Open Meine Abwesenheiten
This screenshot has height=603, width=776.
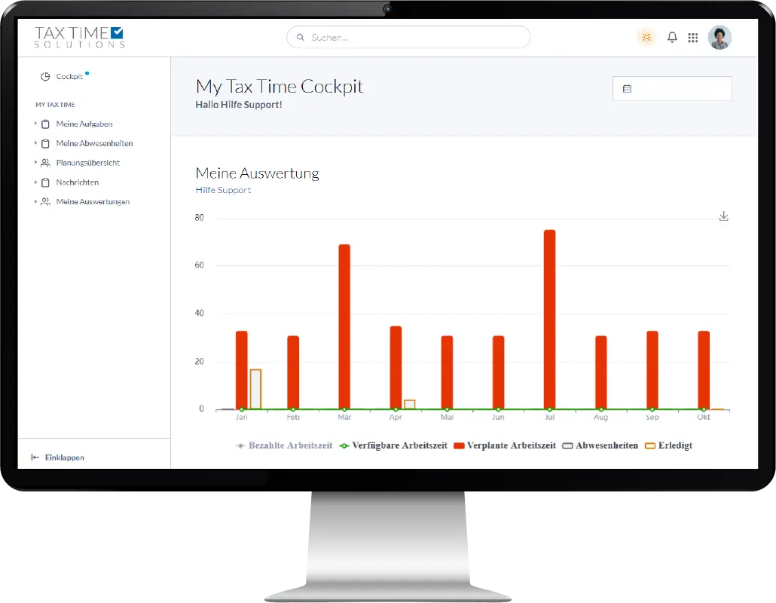click(x=94, y=143)
